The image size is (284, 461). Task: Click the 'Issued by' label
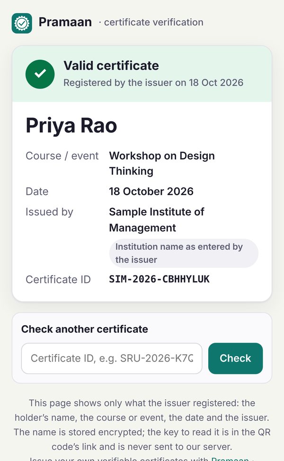pyautogui.click(x=49, y=212)
